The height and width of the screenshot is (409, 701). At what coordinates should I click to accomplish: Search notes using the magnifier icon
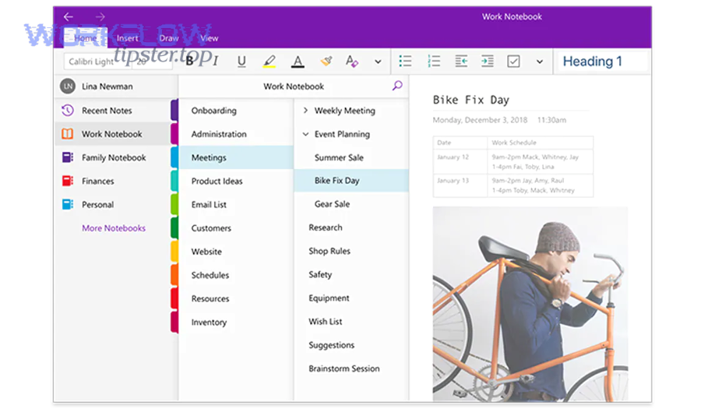coord(397,86)
